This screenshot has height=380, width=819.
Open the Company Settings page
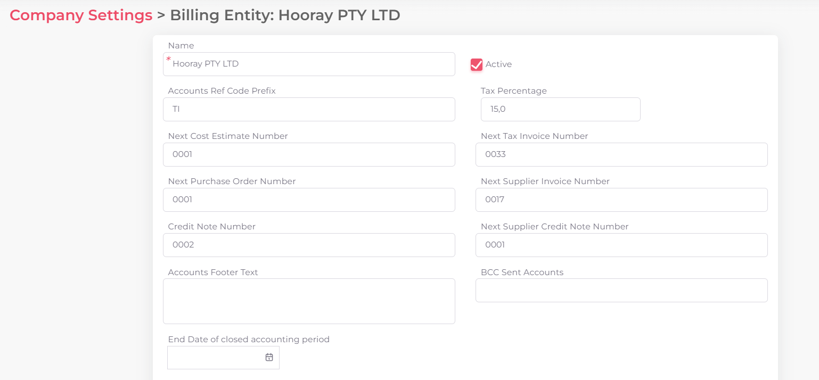[80, 15]
